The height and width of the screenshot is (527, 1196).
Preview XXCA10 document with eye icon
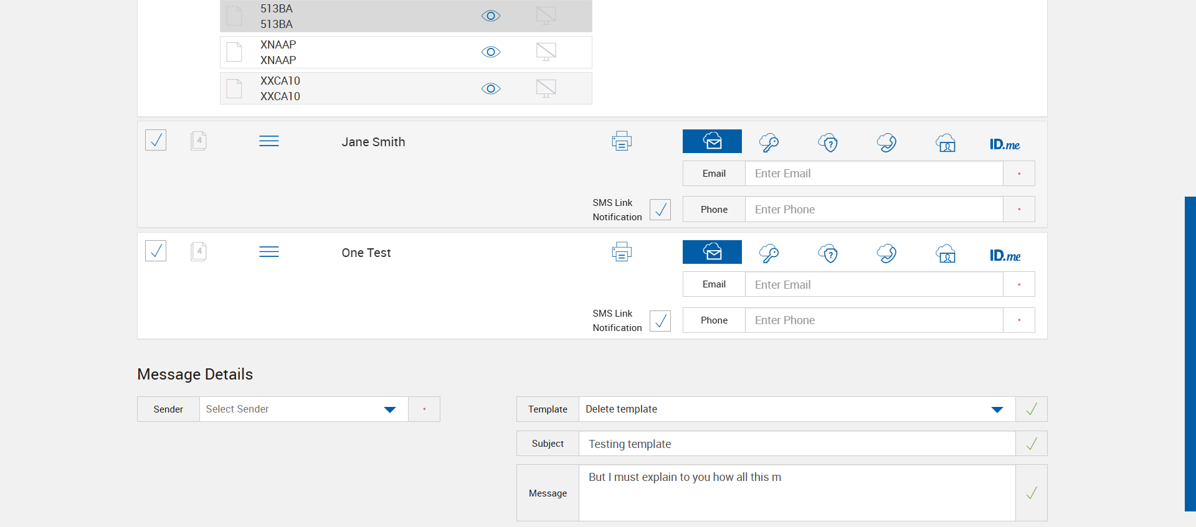tap(491, 88)
